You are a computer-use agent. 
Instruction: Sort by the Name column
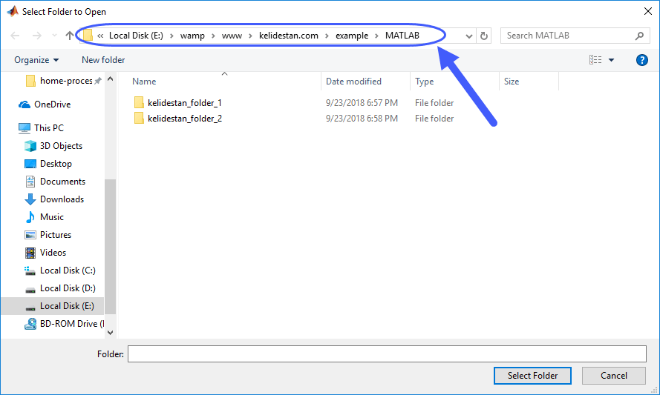(x=144, y=82)
